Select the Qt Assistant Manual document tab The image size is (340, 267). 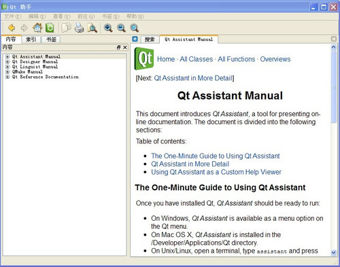189,39
